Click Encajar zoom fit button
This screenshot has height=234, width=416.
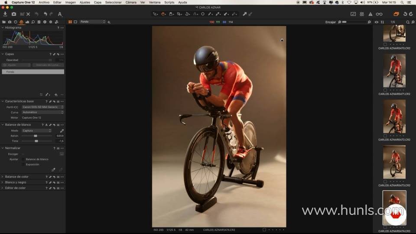pos(330,22)
